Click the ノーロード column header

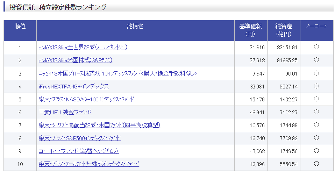tap(316, 27)
